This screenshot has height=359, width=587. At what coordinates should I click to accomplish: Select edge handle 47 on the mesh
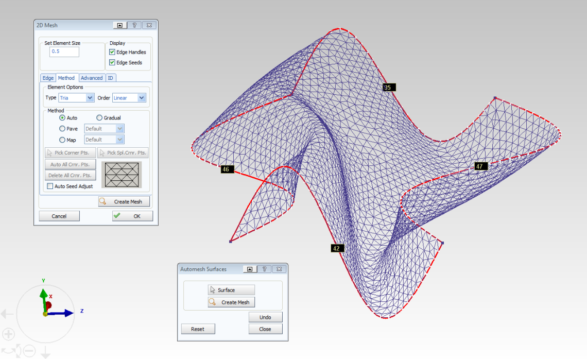click(481, 166)
